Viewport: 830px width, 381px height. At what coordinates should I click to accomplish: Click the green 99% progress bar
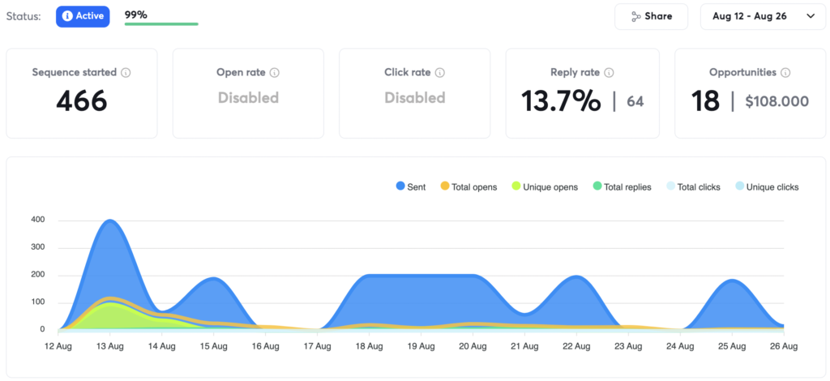click(x=161, y=24)
